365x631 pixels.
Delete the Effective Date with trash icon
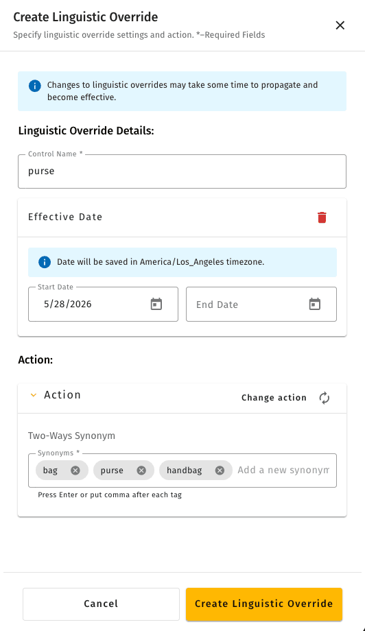pos(322,217)
